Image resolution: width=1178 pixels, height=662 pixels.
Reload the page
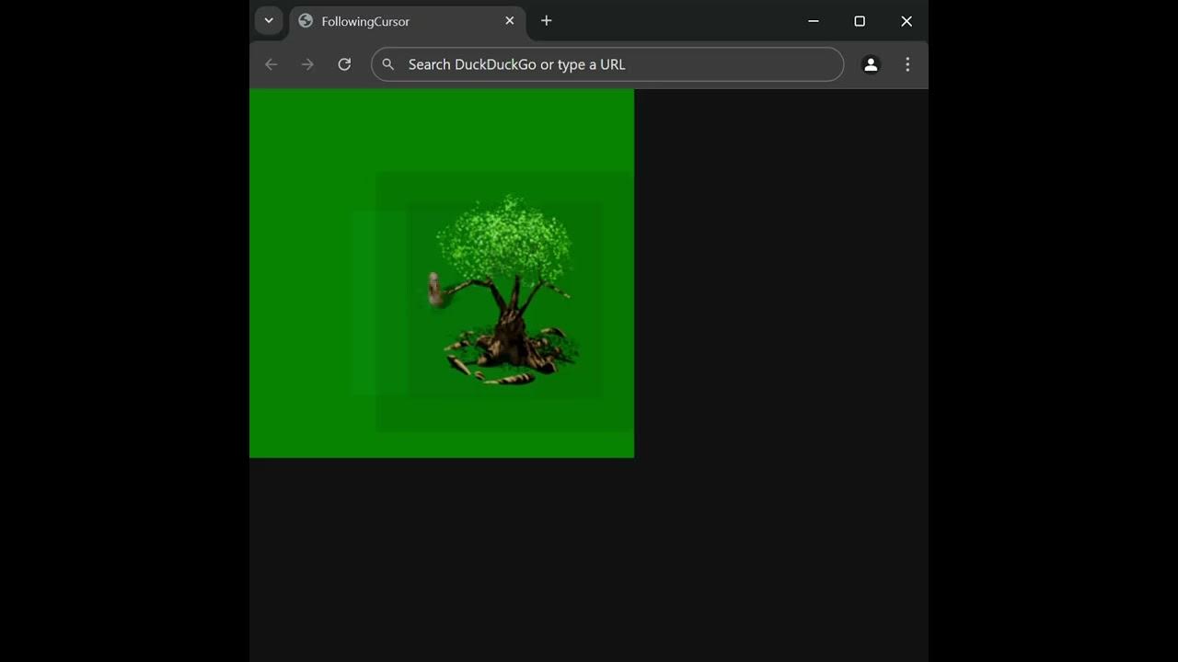344,64
